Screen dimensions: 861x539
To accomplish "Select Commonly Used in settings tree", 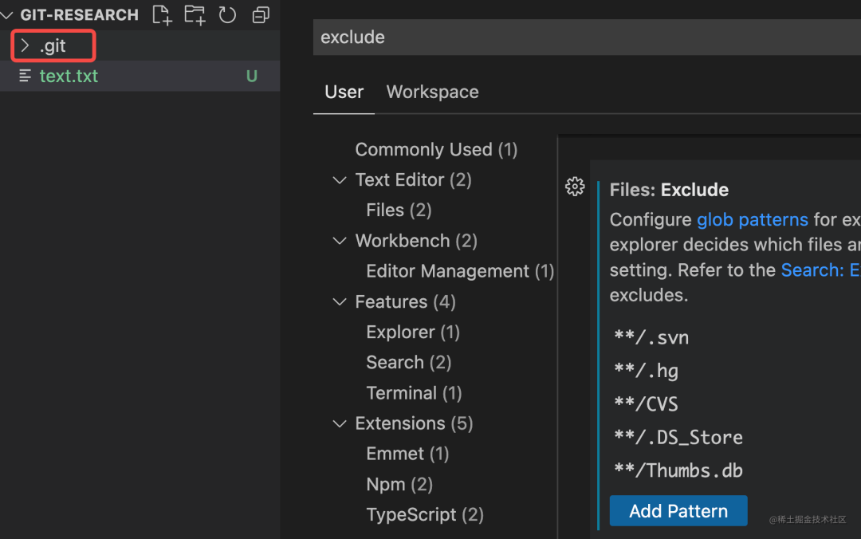I will pos(436,150).
